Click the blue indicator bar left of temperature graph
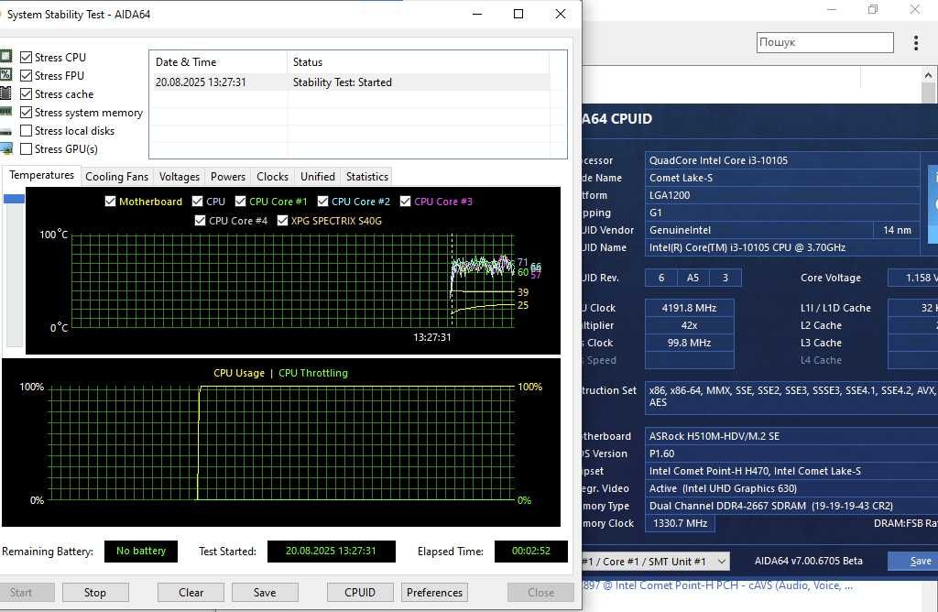938x612 pixels. pyautogui.click(x=14, y=199)
